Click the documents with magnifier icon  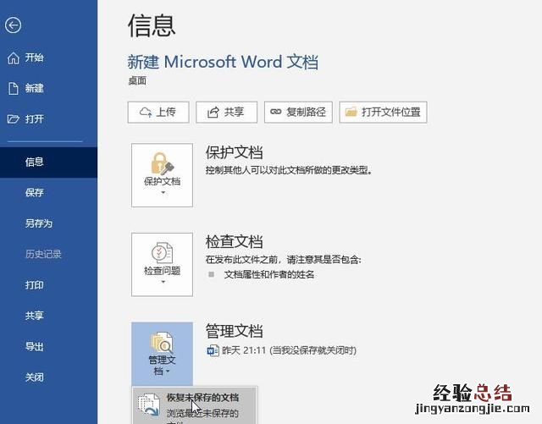point(161,342)
